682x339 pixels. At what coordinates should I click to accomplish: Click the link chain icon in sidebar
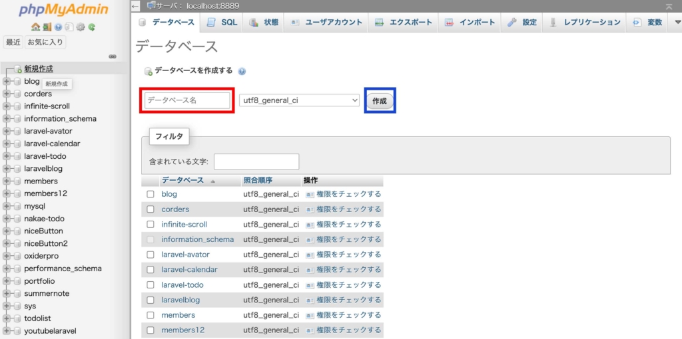point(113,56)
